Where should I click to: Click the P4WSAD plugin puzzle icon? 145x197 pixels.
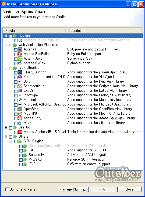click(x=25, y=159)
